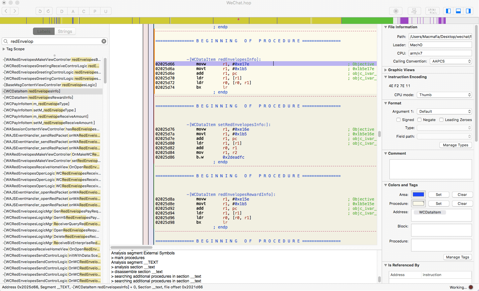
Task: Clear the Area color
Action: [x=462, y=195]
